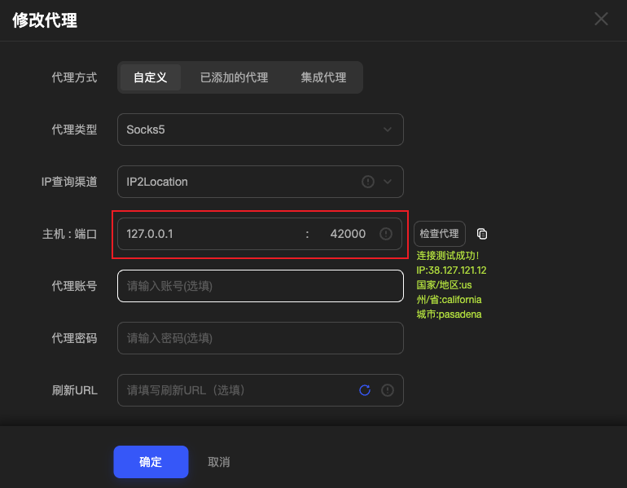Open the 代理类型 Socks5 dropdown
Image resolution: width=627 pixels, height=488 pixels.
(261, 130)
